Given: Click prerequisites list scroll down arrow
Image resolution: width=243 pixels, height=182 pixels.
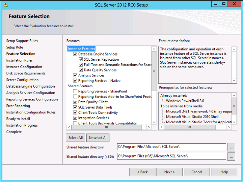Looking at the screenshot, I should (234, 122).
